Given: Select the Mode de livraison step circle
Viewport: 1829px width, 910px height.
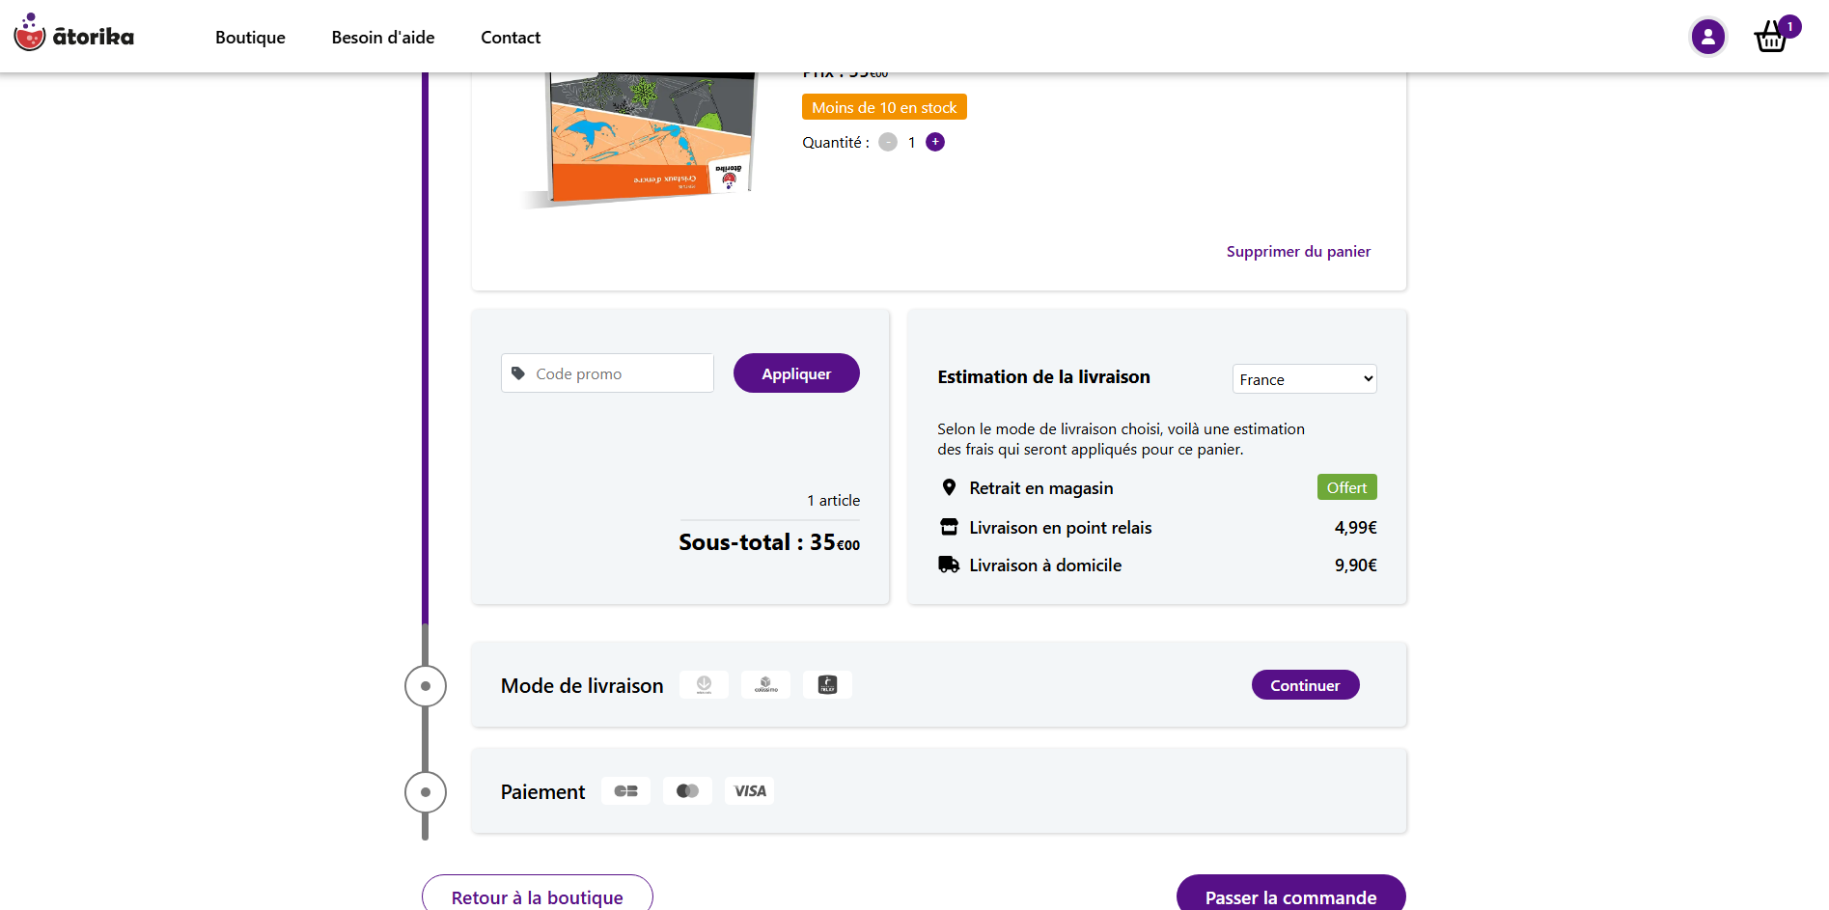Looking at the screenshot, I should click(426, 686).
